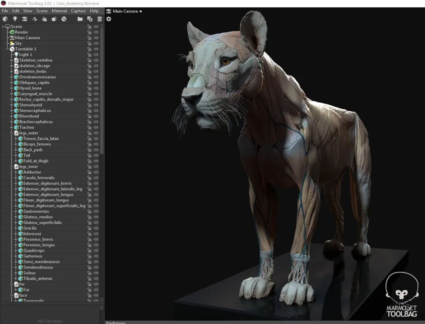Lock the Sky object
This screenshot has width=425, height=324.
[89, 43]
